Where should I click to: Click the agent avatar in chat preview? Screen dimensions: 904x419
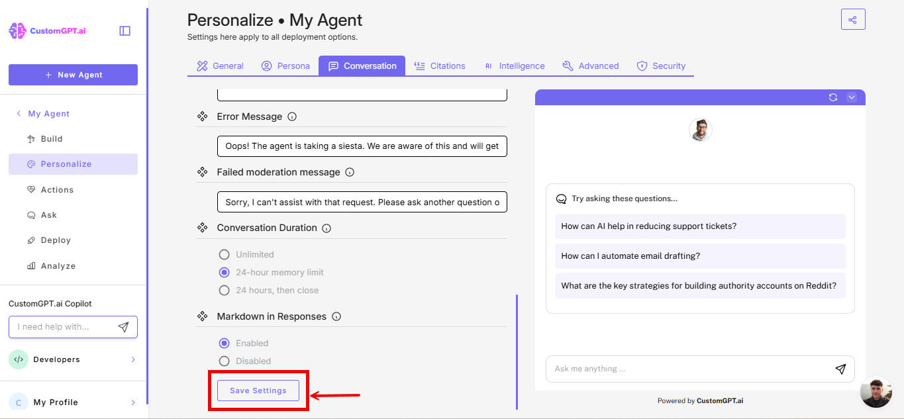click(x=701, y=130)
